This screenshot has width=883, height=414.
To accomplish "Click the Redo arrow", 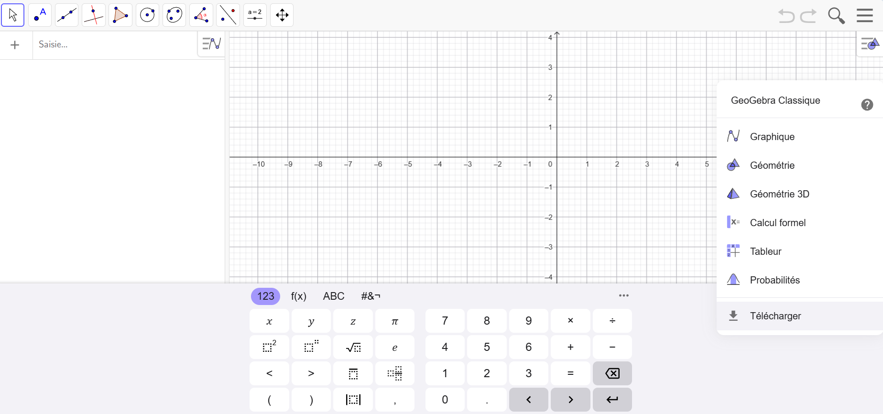I will [808, 16].
